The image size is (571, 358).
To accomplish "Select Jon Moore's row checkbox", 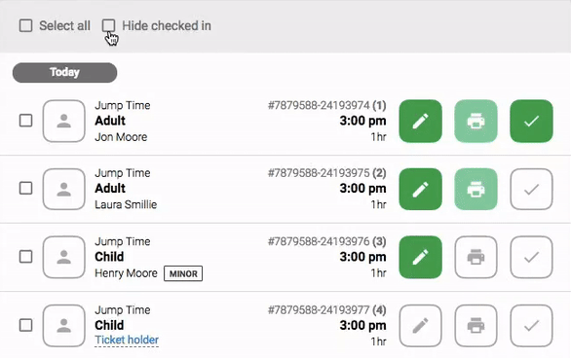I will (26, 121).
